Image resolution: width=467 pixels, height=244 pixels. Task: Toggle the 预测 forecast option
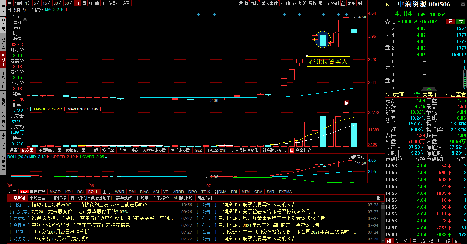335,3
